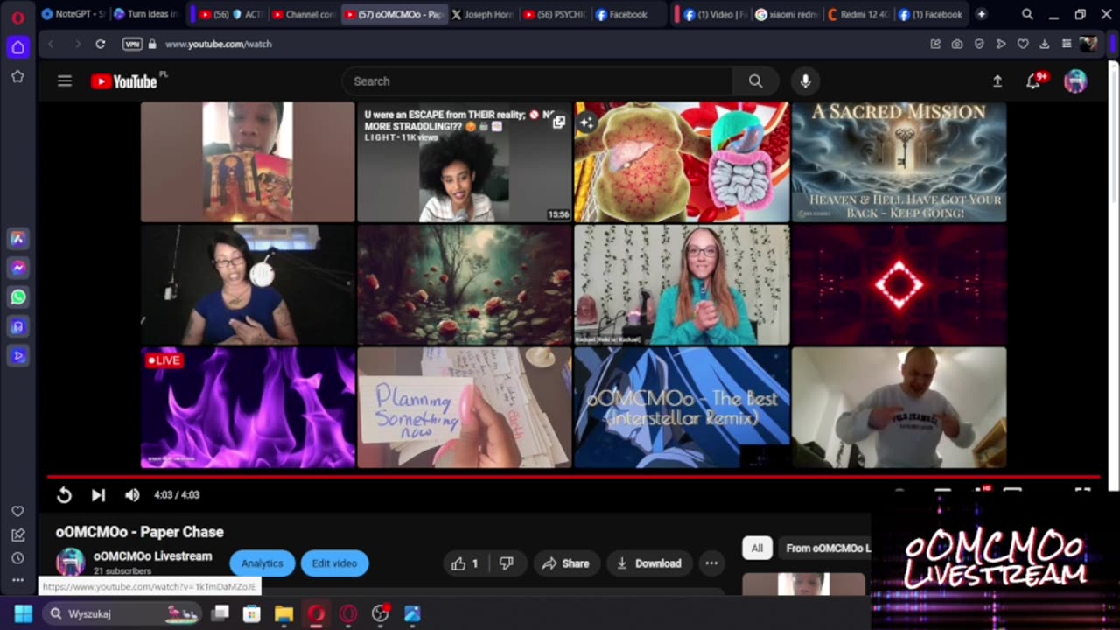This screenshot has width=1120, height=630.
Task: Toggle the VPN badge in the address bar
Action: point(132,44)
